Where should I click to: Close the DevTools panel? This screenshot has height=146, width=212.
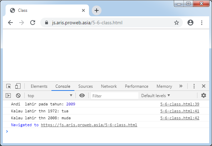[204, 86]
